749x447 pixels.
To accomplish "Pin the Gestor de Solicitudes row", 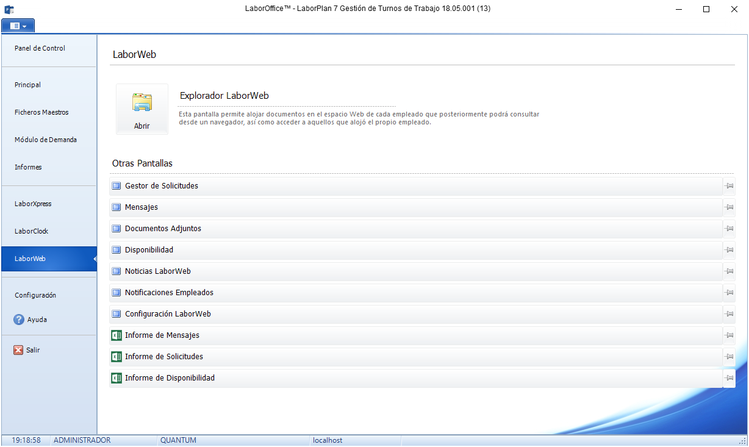I will point(729,186).
